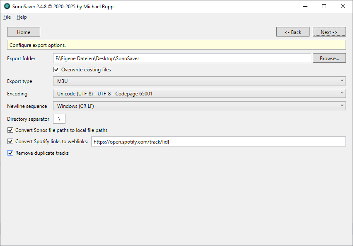This screenshot has height=246, width=353.
Task: Return to the Home screen
Action: pos(23,32)
